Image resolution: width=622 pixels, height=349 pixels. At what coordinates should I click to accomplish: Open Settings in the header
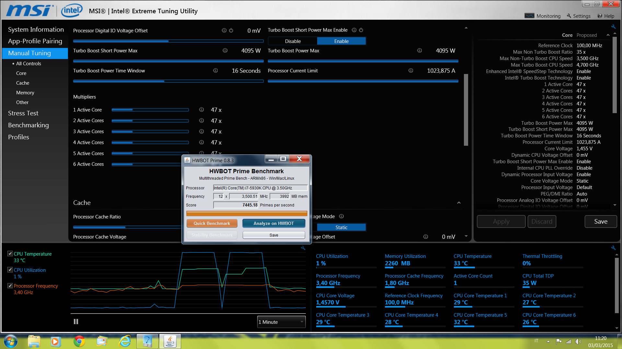coord(579,16)
